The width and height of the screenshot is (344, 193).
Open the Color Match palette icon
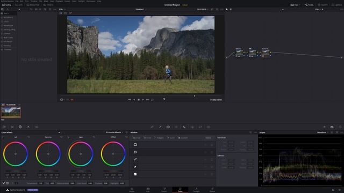(x=12, y=127)
